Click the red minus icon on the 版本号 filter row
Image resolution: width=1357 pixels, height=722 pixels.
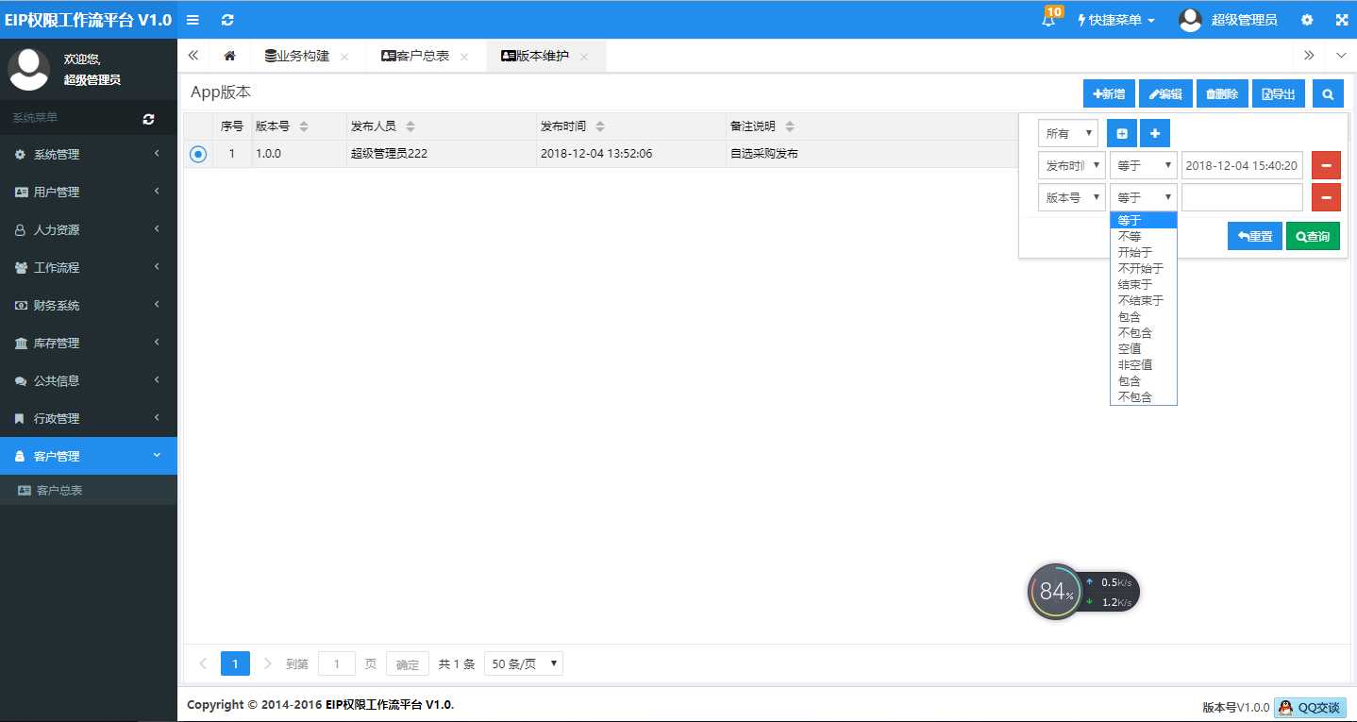[1326, 196]
